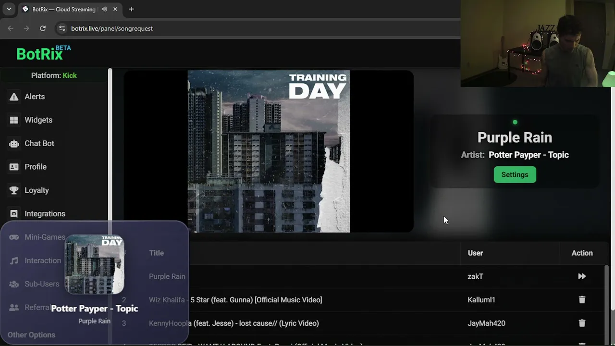Go back to the previous page
This screenshot has width=615, height=346.
pyautogui.click(x=11, y=28)
